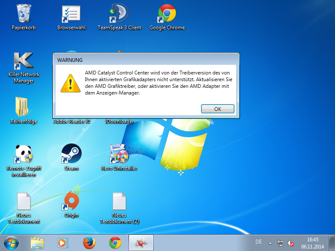This screenshot has width=335, height=251.
Task: Open the Windows Start menu orb
Action: pos(11,243)
